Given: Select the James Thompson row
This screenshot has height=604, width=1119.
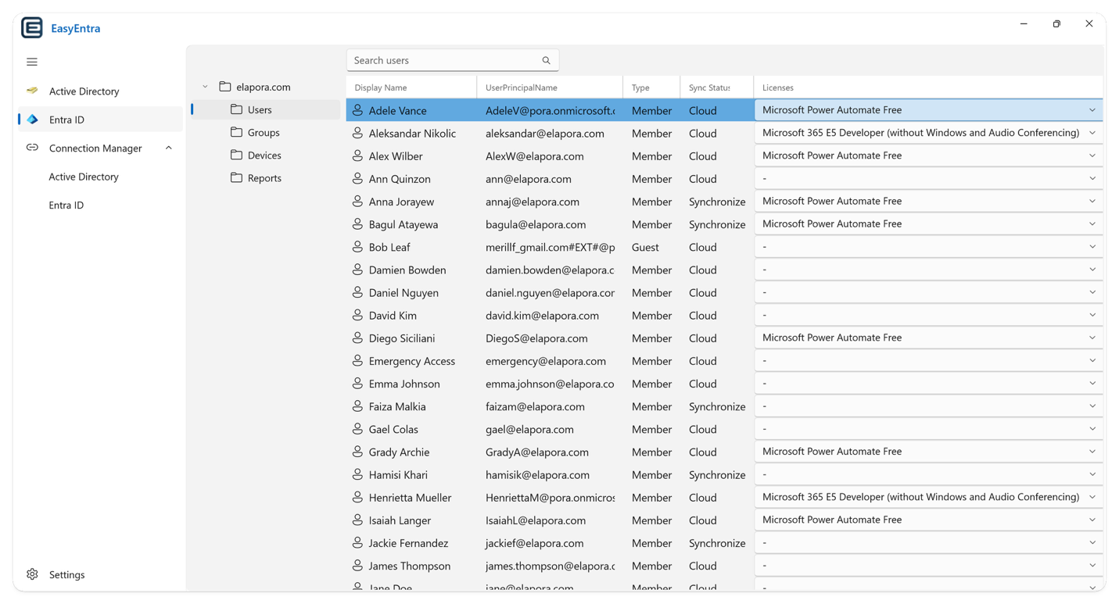Looking at the screenshot, I should click(x=725, y=566).
